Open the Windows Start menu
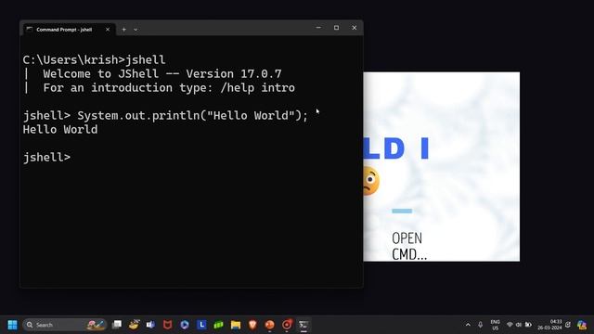Screen dimensions: 594x334 click(x=12, y=325)
